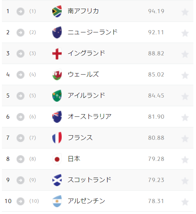Click the England flag badge

tap(57, 53)
